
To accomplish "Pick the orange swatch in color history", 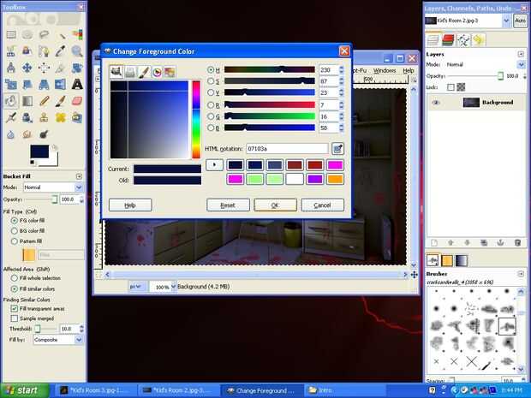I will pyautogui.click(x=335, y=179).
